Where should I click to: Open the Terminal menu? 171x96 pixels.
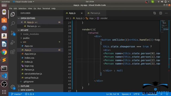[46, 9]
